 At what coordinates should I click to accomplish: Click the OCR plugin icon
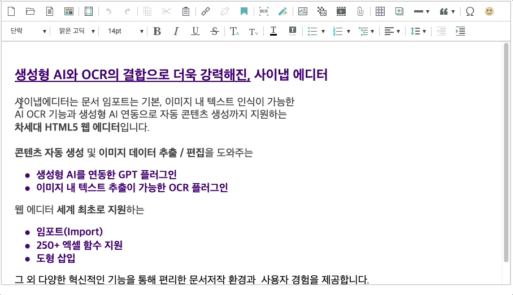(264, 11)
